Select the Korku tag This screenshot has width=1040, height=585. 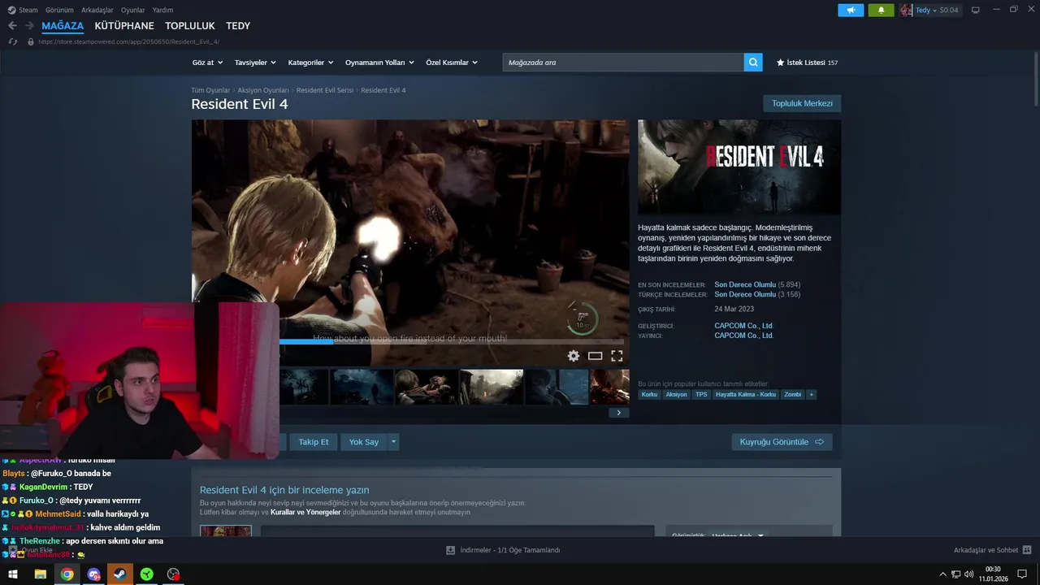(649, 394)
